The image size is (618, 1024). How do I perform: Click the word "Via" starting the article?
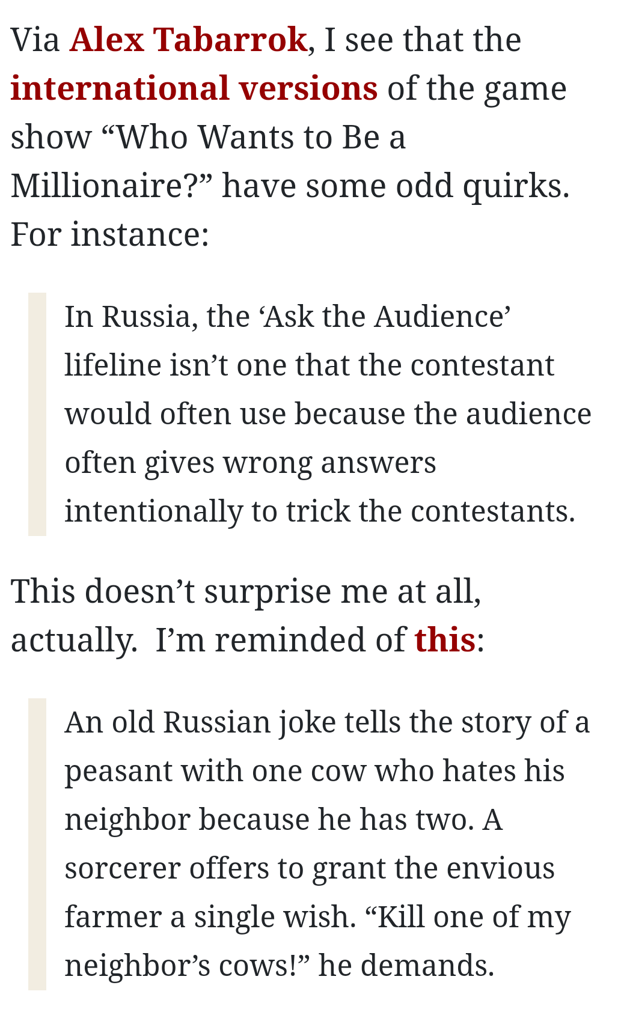click(35, 40)
